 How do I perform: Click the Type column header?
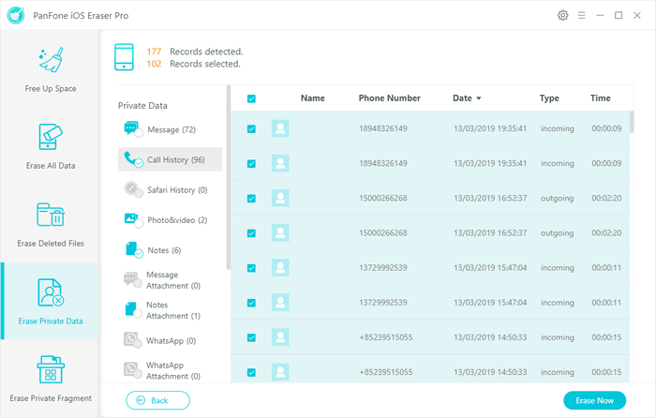[549, 97]
